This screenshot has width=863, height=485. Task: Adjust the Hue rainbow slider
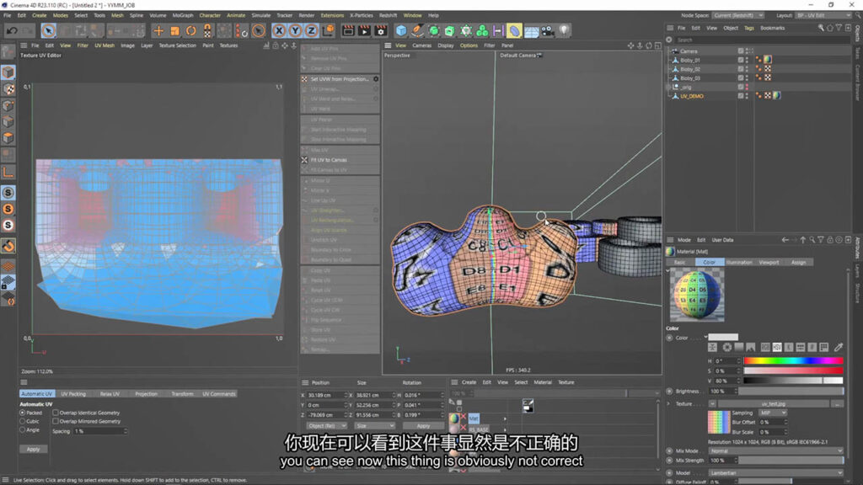[x=793, y=360]
